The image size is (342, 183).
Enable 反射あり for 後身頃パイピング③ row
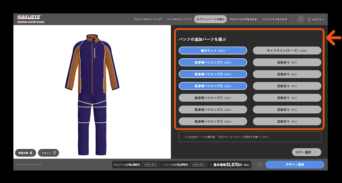click(287, 121)
